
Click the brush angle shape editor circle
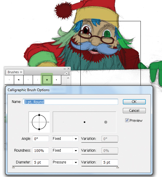[x=39, y=122]
